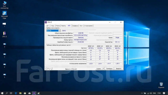
Task: Open the ЦП tab in CPU-Z
Action: click(48, 26)
